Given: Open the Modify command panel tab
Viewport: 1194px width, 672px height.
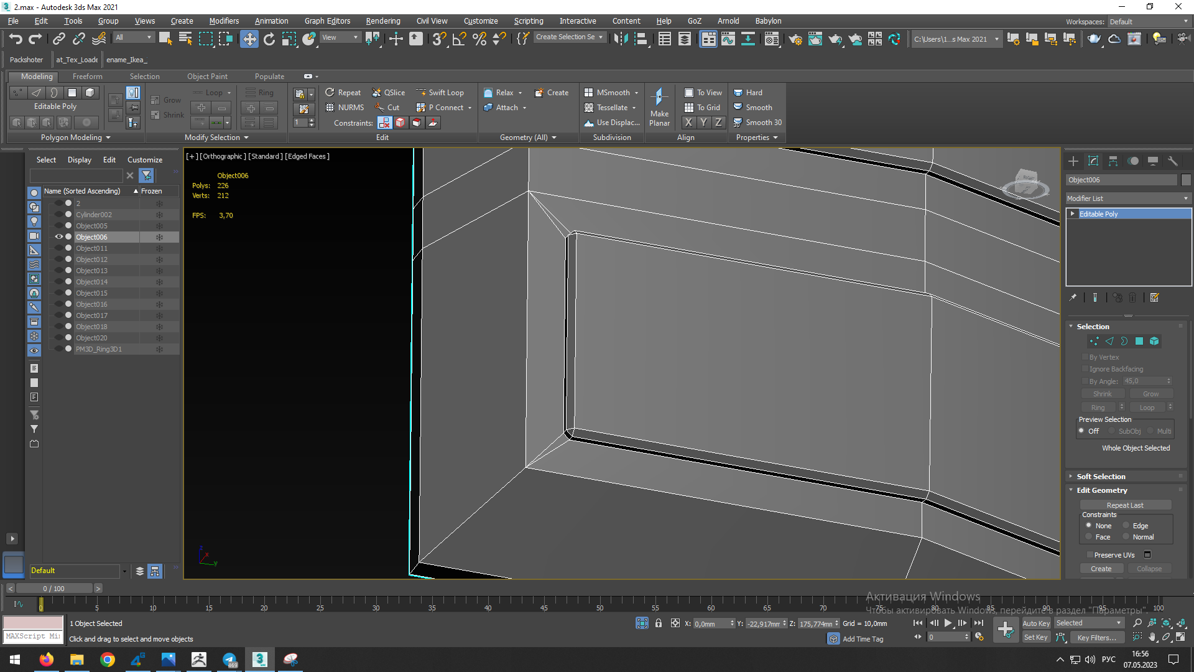Looking at the screenshot, I should (x=1093, y=161).
